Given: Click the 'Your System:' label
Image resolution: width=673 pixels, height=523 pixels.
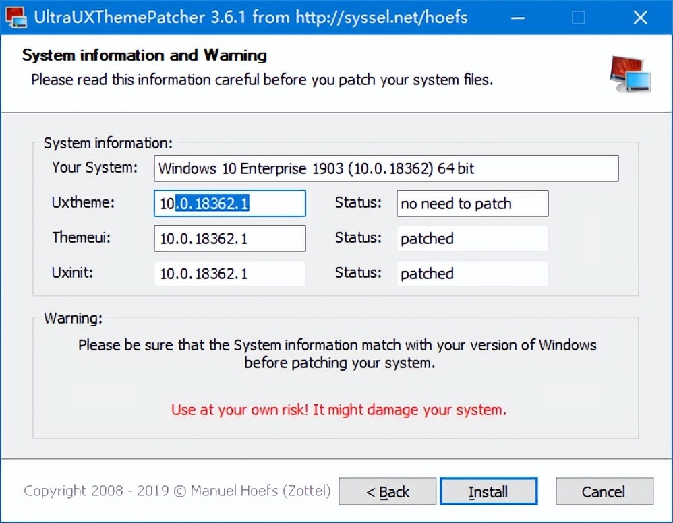Looking at the screenshot, I should coord(95,167).
